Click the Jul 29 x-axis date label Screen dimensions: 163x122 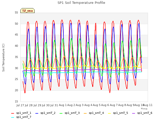37,105
